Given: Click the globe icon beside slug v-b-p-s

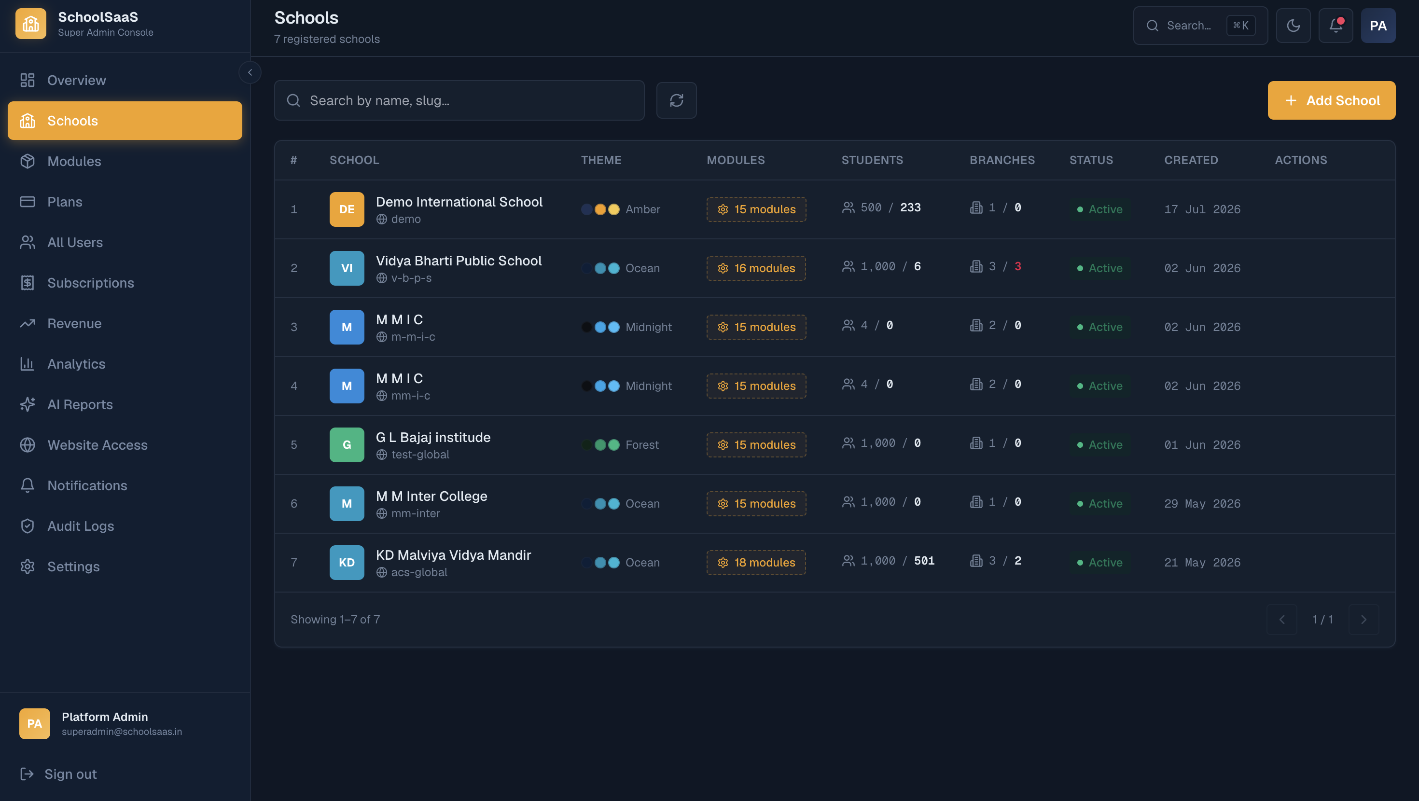Looking at the screenshot, I should [x=382, y=278].
